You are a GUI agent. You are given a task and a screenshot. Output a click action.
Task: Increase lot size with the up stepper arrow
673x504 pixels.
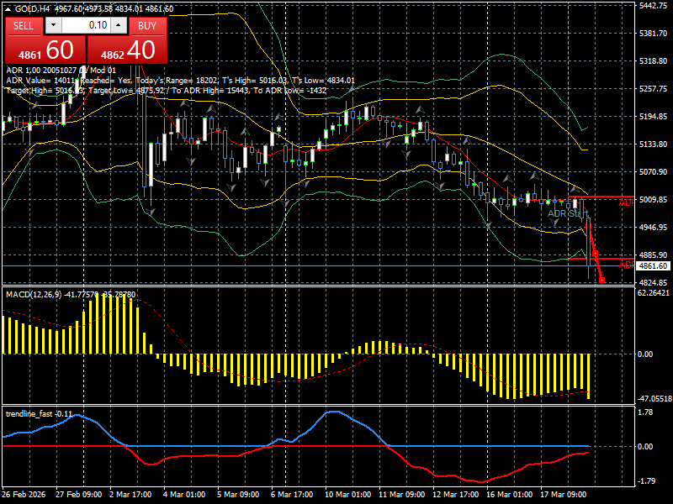click(117, 26)
